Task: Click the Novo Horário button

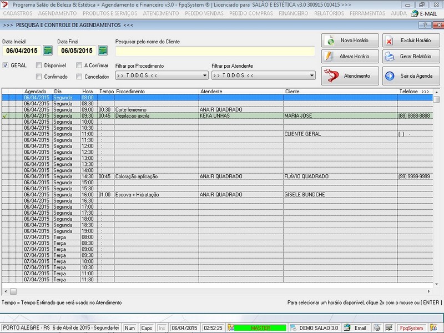Action: 350,41
